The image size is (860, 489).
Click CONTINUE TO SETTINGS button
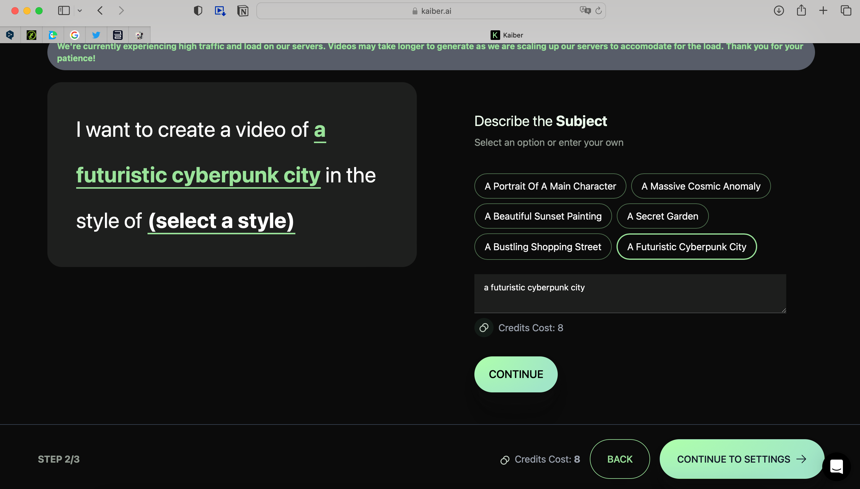click(x=741, y=459)
